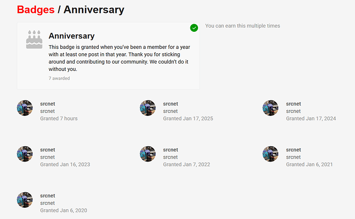Click the Granted Jan 17, 2025 date
The height and width of the screenshot is (219, 355).
click(x=188, y=118)
